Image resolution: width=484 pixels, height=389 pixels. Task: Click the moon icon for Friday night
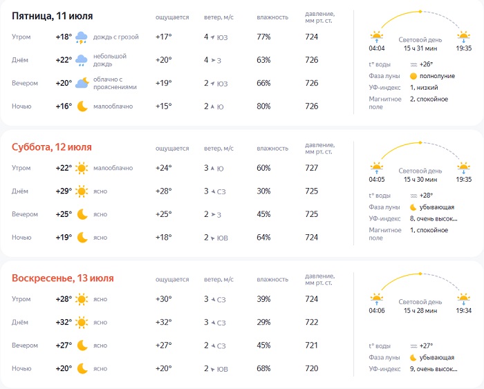click(82, 106)
